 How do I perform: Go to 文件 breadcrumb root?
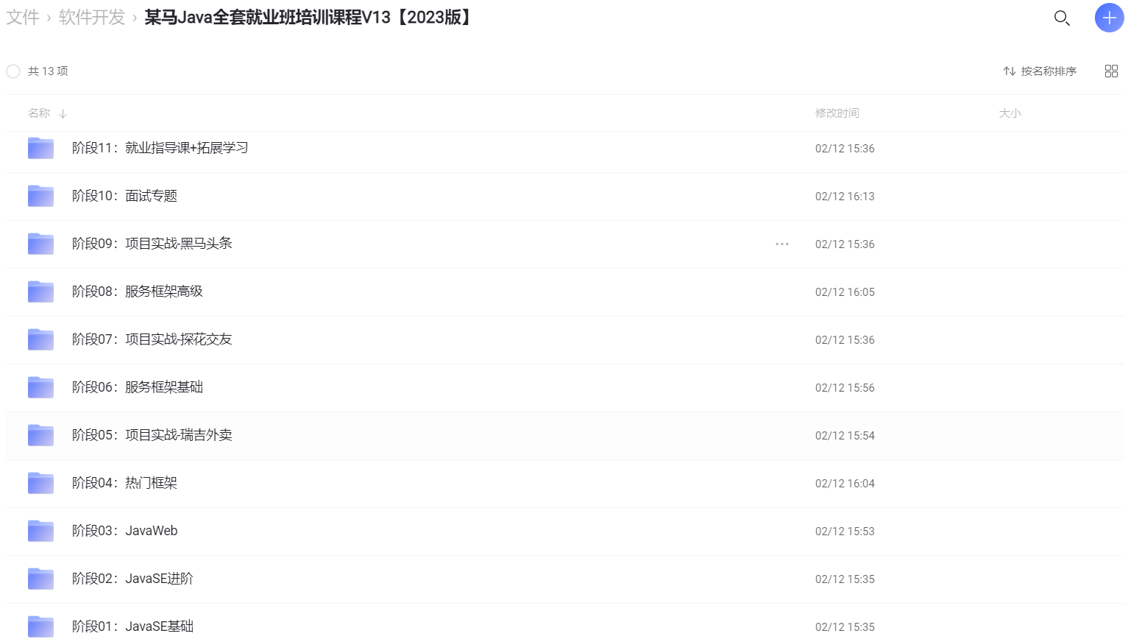(22, 17)
